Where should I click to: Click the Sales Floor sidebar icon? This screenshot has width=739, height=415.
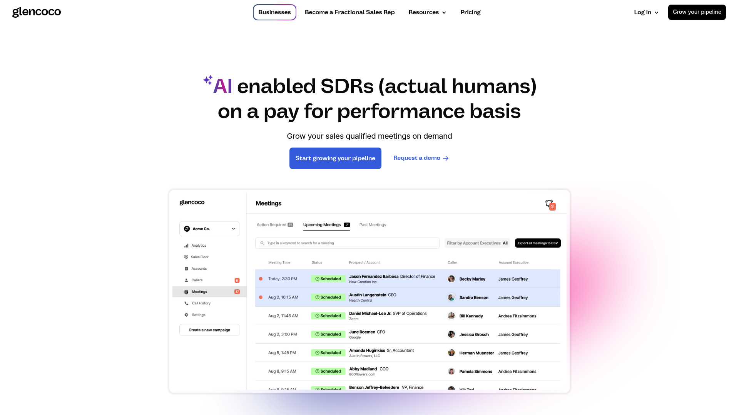coord(186,257)
